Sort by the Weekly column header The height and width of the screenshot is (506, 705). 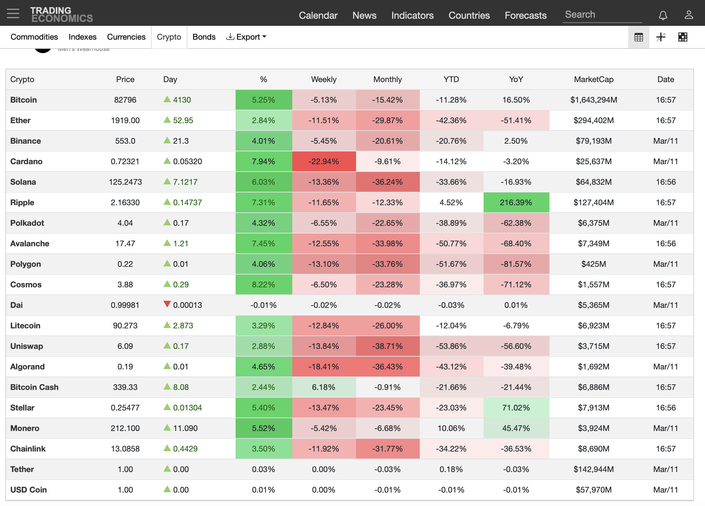324,79
